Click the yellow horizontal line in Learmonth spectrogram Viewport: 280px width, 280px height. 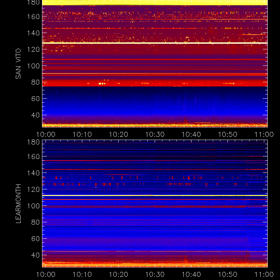(155, 196)
